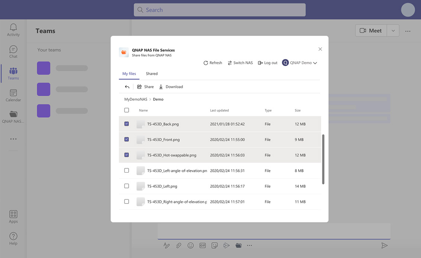Open more apps ellipsis in sidebar
This screenshot has height=258, width=421.
[13, 139]
